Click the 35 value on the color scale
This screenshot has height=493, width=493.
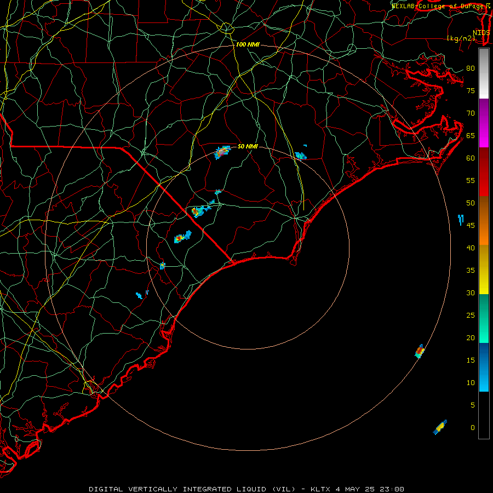click(471, 271)
